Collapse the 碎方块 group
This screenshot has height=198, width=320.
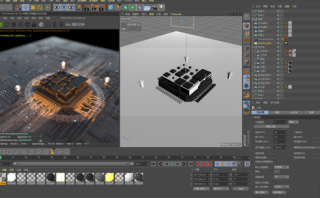tap(253, 47)
